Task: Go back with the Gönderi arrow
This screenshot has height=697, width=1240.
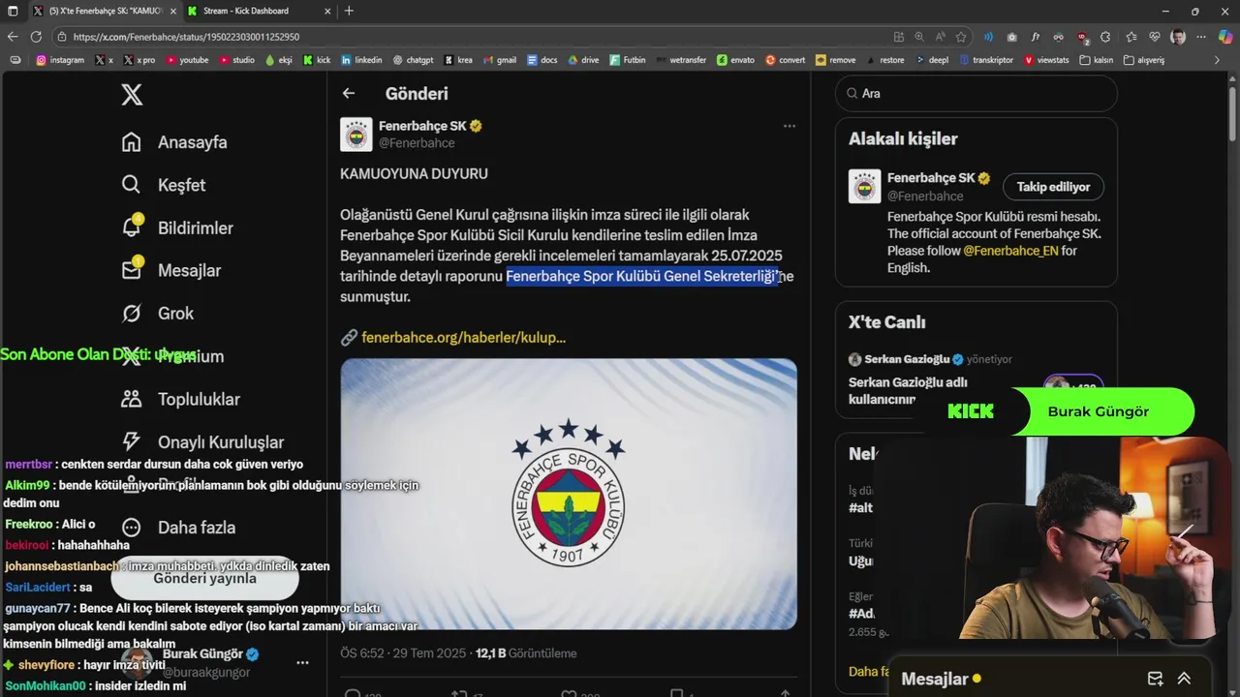Action: pos(349,94)
